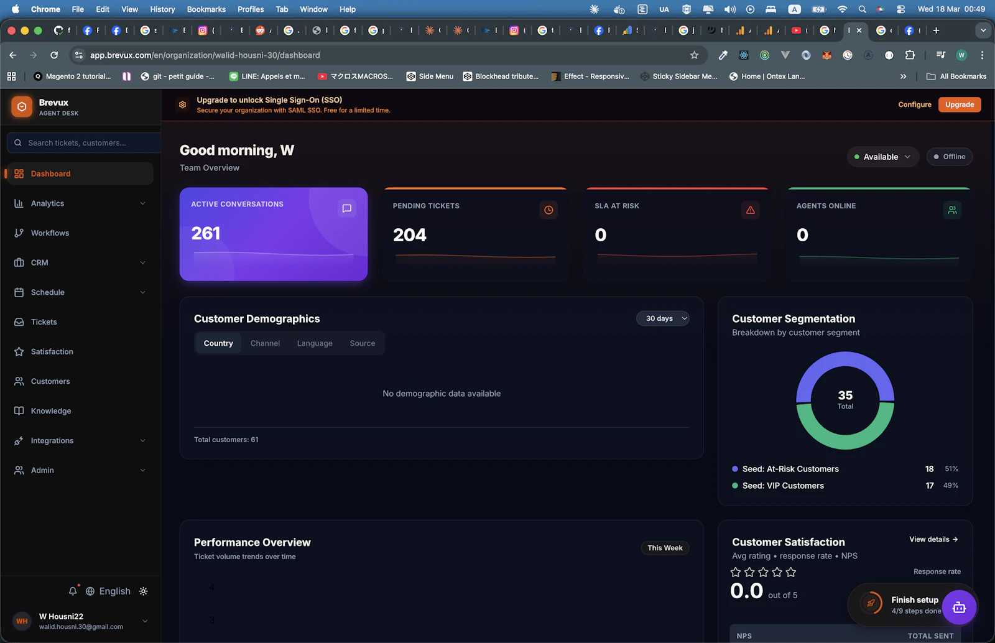The width and height of the screenshot is (995, 643).
Task: Open the notification bell at sidebar bottom
Action: click(73, 591)
